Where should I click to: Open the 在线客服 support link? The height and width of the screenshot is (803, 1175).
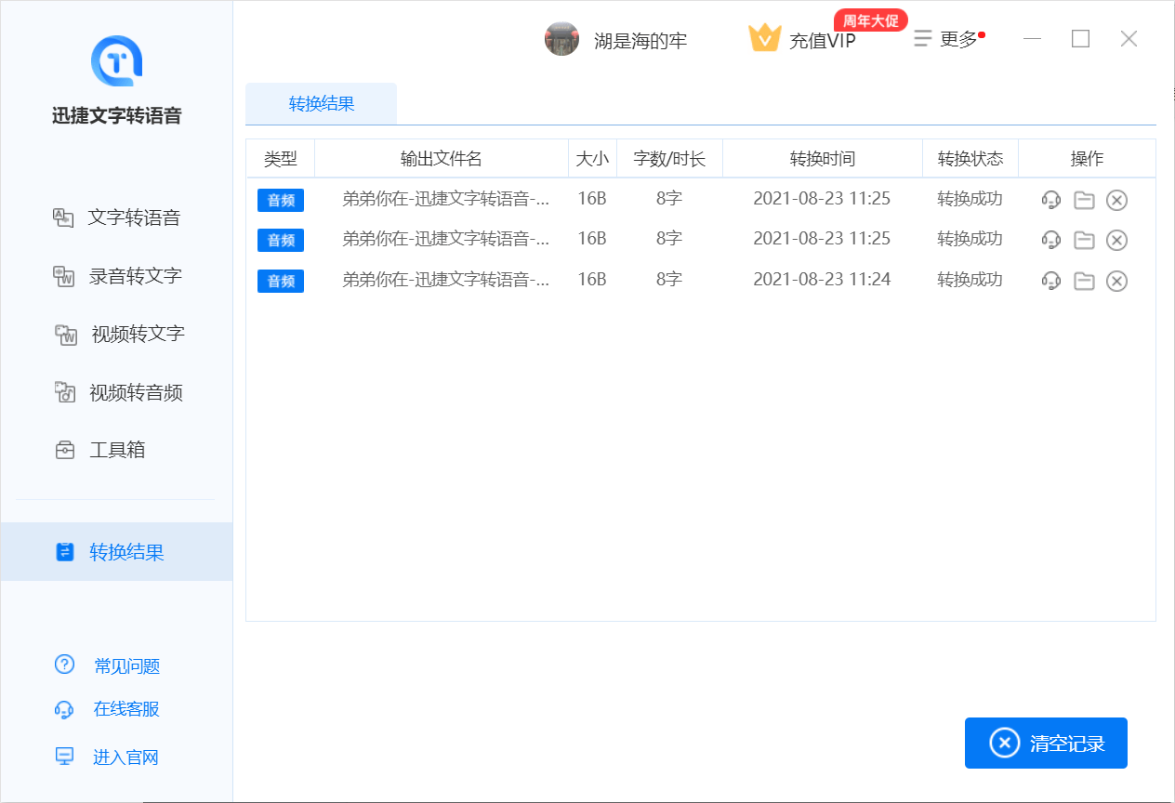(107, 709)
